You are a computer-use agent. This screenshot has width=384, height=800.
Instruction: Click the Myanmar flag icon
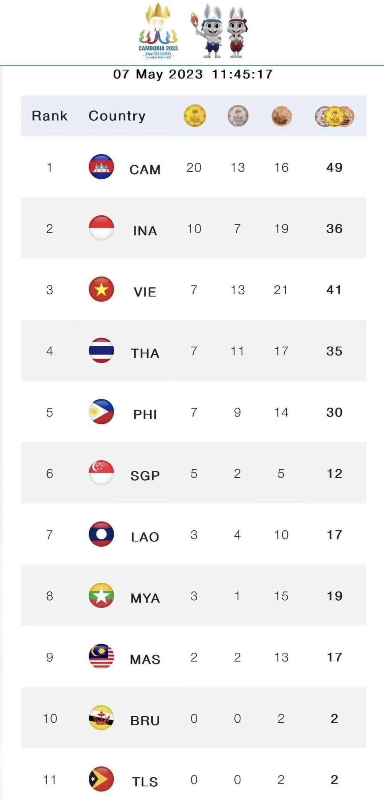pyautogui.click(x=101, y=595)
